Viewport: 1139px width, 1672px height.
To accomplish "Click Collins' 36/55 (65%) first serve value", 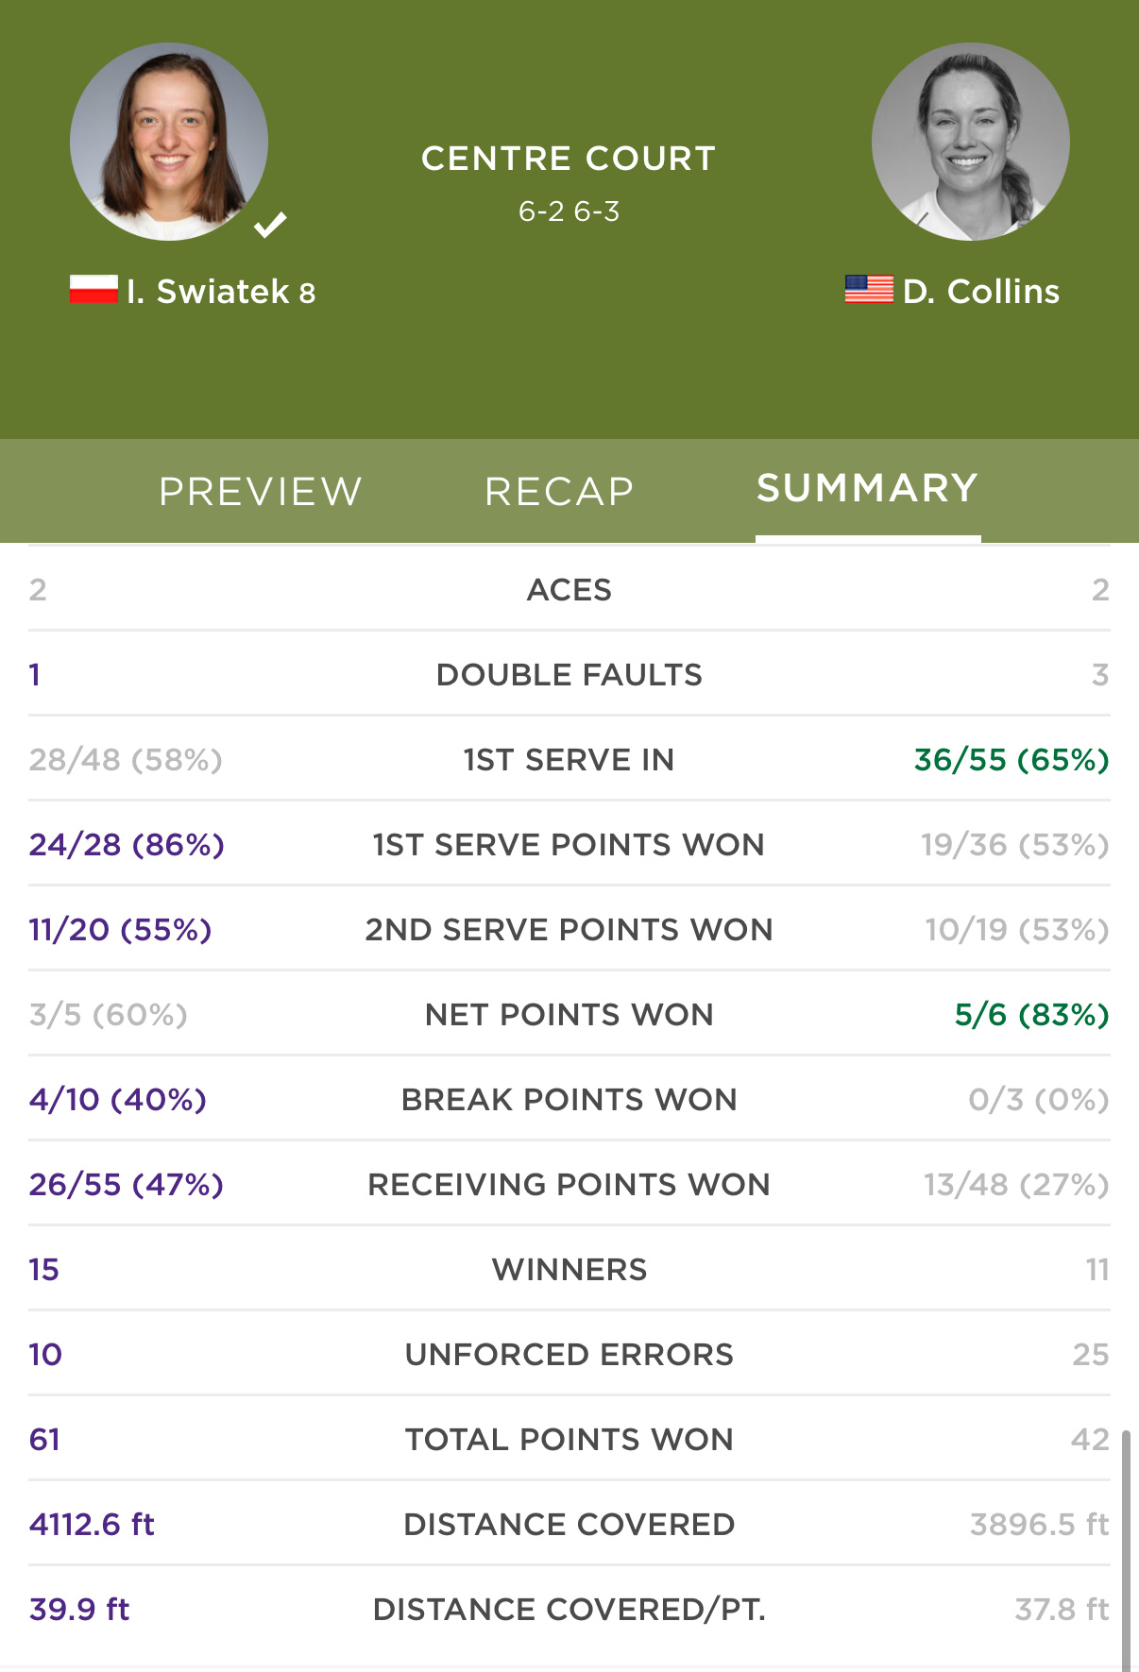I will point(1011,759).
